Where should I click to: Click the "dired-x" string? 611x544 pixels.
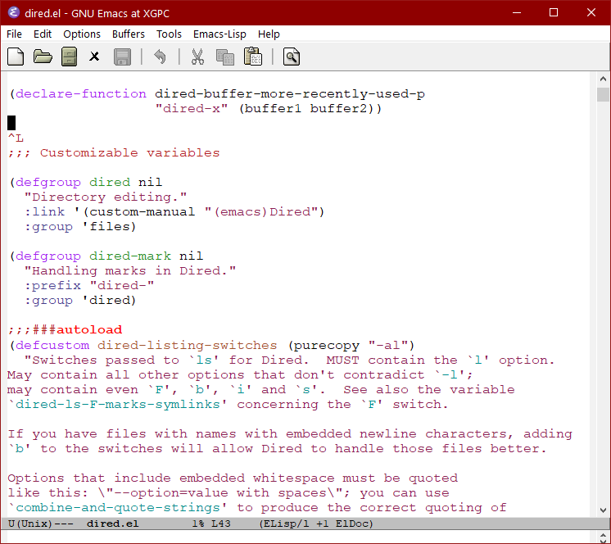(192, 109)
